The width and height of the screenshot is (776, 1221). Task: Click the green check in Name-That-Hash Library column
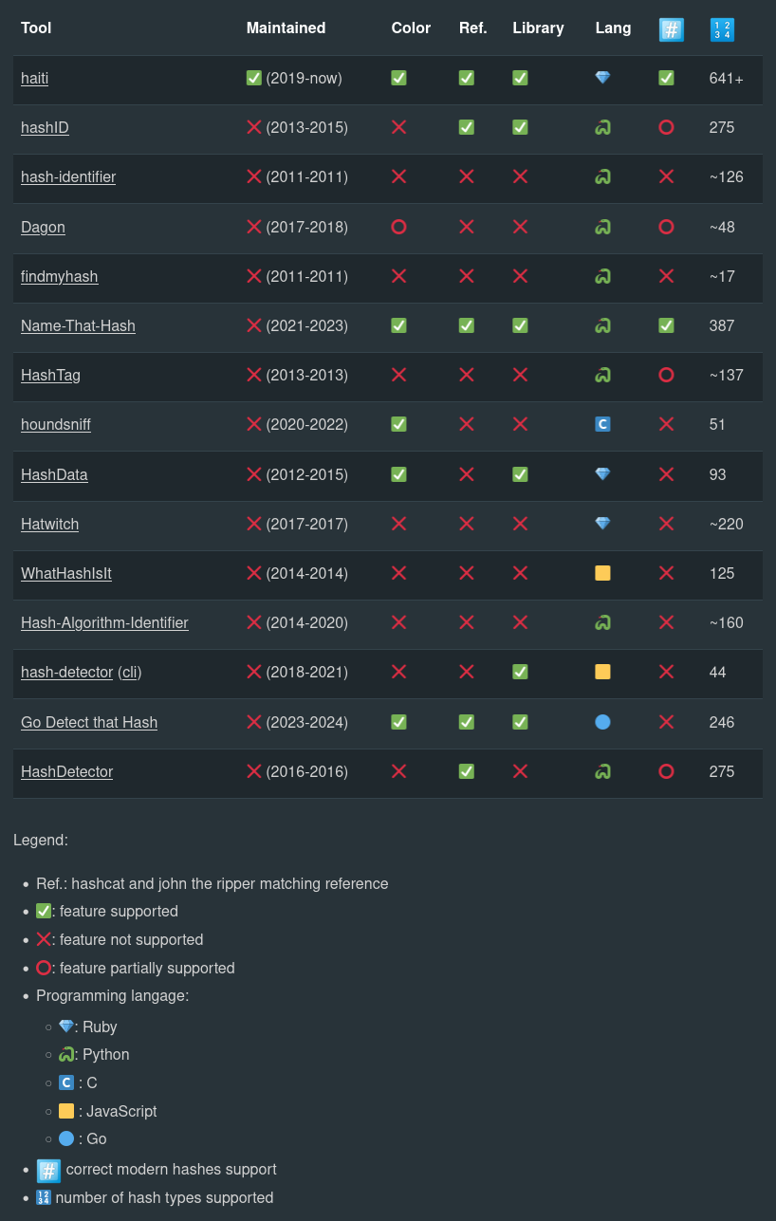[520, 325]
